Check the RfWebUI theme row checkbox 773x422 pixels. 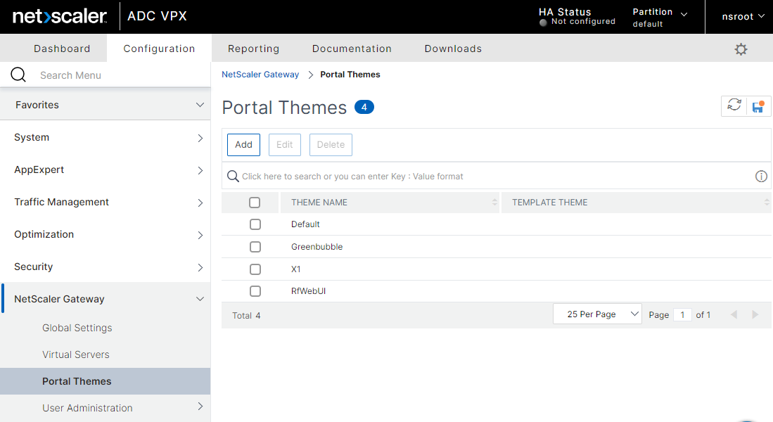point(255,291)
